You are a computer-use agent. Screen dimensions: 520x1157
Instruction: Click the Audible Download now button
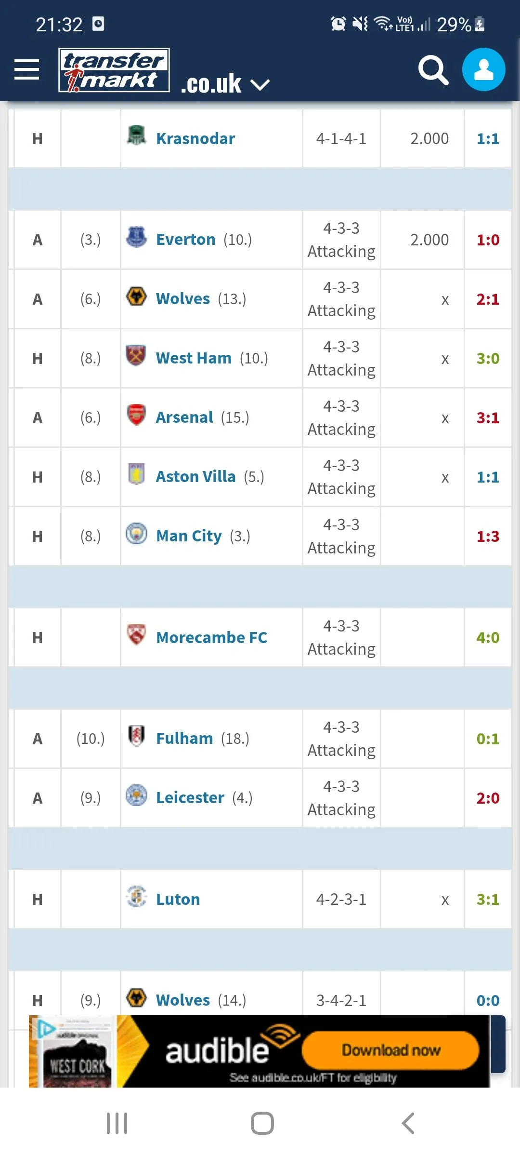point(390,1050)
